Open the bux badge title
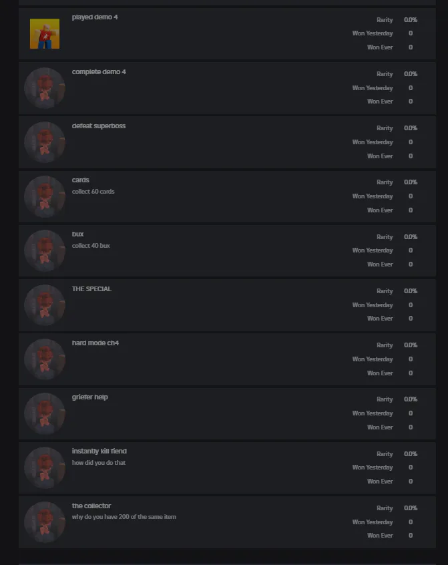This screenshot has width=448, height=565. (x=78, y=234)
